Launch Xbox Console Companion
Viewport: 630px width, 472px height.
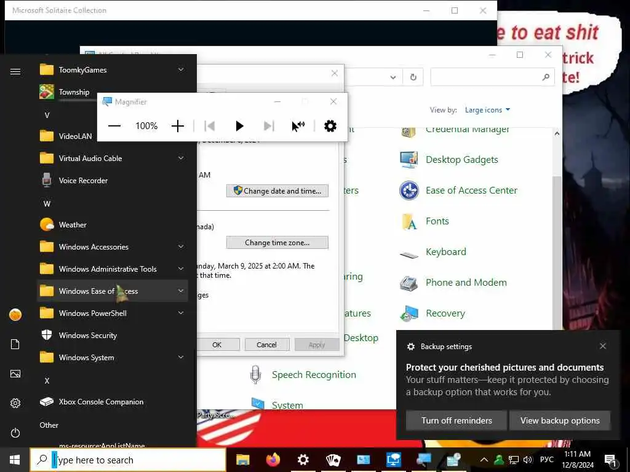(x=113, y=402)
